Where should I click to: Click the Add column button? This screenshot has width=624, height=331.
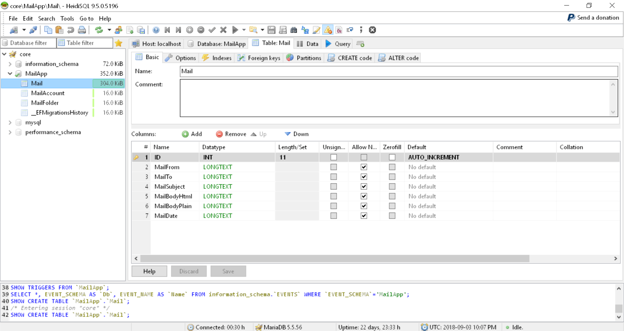pos(192,134)
